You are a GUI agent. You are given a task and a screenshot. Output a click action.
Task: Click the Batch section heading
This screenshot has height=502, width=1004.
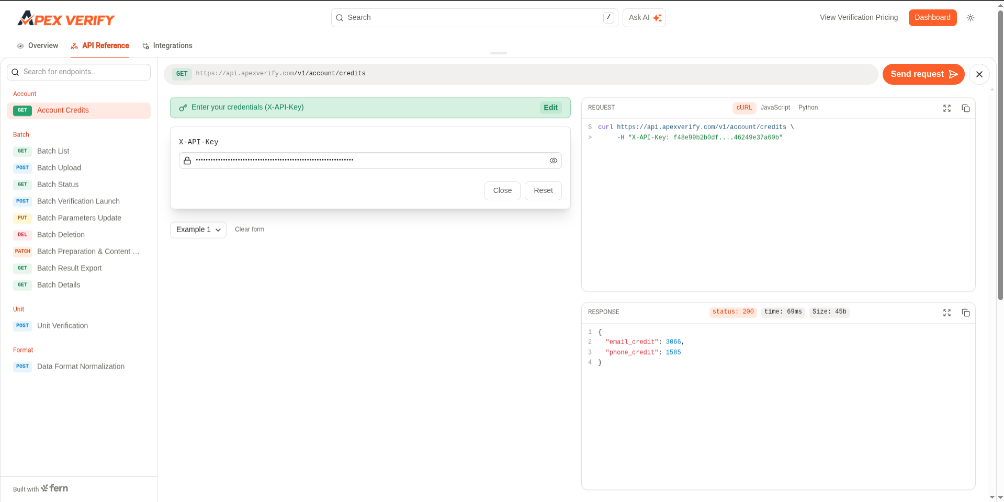tap(21, 135)
